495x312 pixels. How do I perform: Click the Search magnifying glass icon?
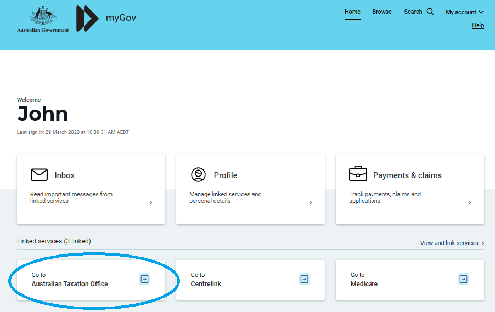point(430,12)
